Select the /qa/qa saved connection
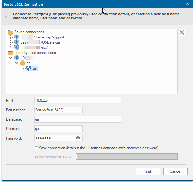The height and width of the screenshot is (184, 195). coord(36,48)
